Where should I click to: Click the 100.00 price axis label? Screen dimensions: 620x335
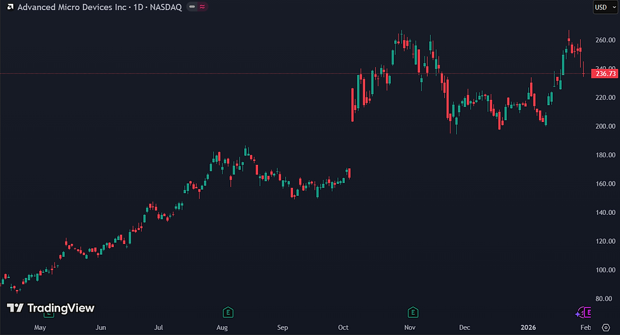[x=605, y=271]
